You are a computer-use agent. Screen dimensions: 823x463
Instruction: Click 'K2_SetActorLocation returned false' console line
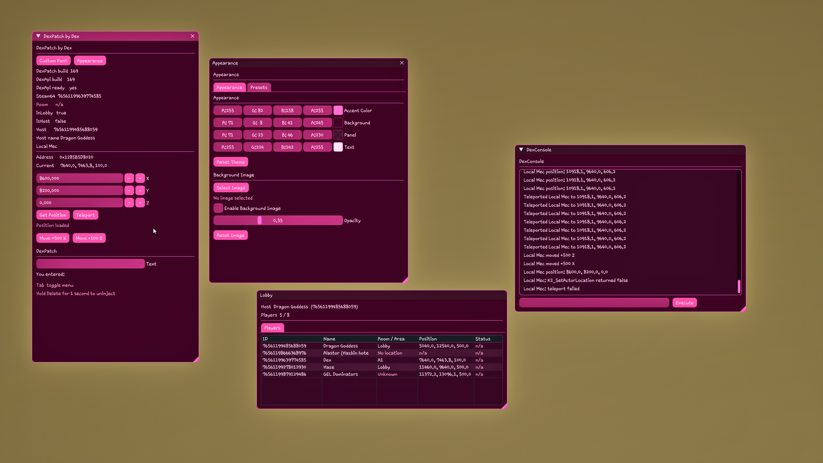(575, 280)
